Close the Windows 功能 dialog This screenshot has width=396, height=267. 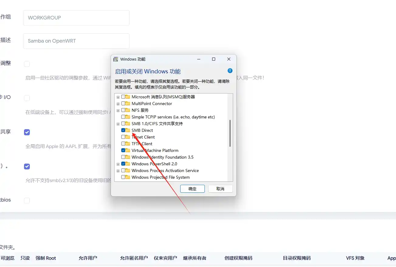(x=229, y=59)
